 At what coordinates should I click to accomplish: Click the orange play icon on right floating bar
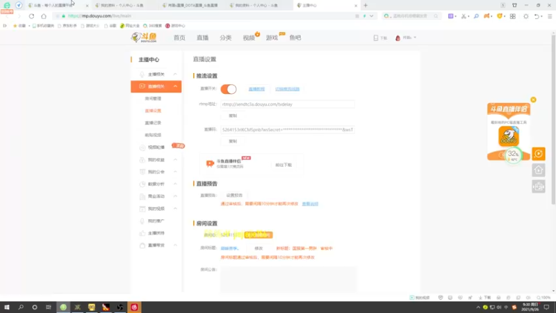538,154
